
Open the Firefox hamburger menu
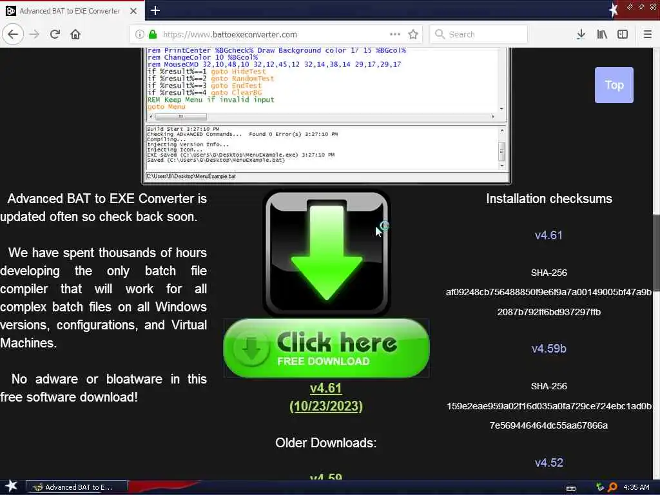click(x=647, y=34)
